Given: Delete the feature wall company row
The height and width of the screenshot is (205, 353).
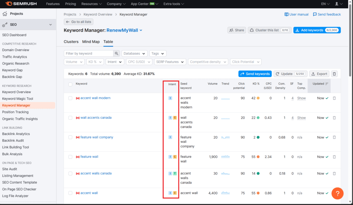Looking at the screenshot, I should click(x=334, y=137).
